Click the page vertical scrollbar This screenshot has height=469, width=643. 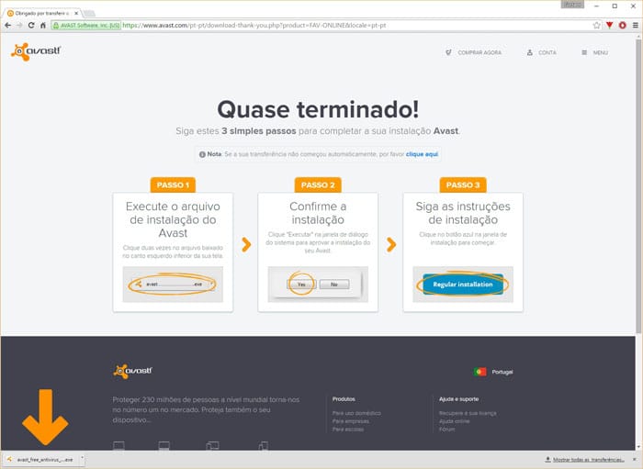[x=638, y=187]
